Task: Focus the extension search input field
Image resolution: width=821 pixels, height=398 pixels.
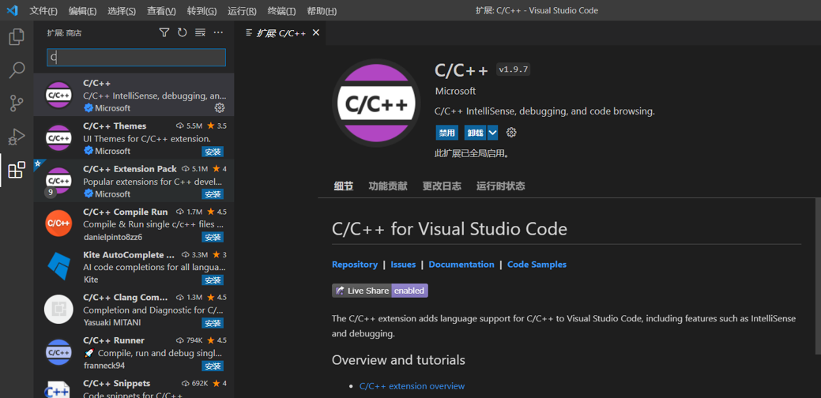Action: 136,58
